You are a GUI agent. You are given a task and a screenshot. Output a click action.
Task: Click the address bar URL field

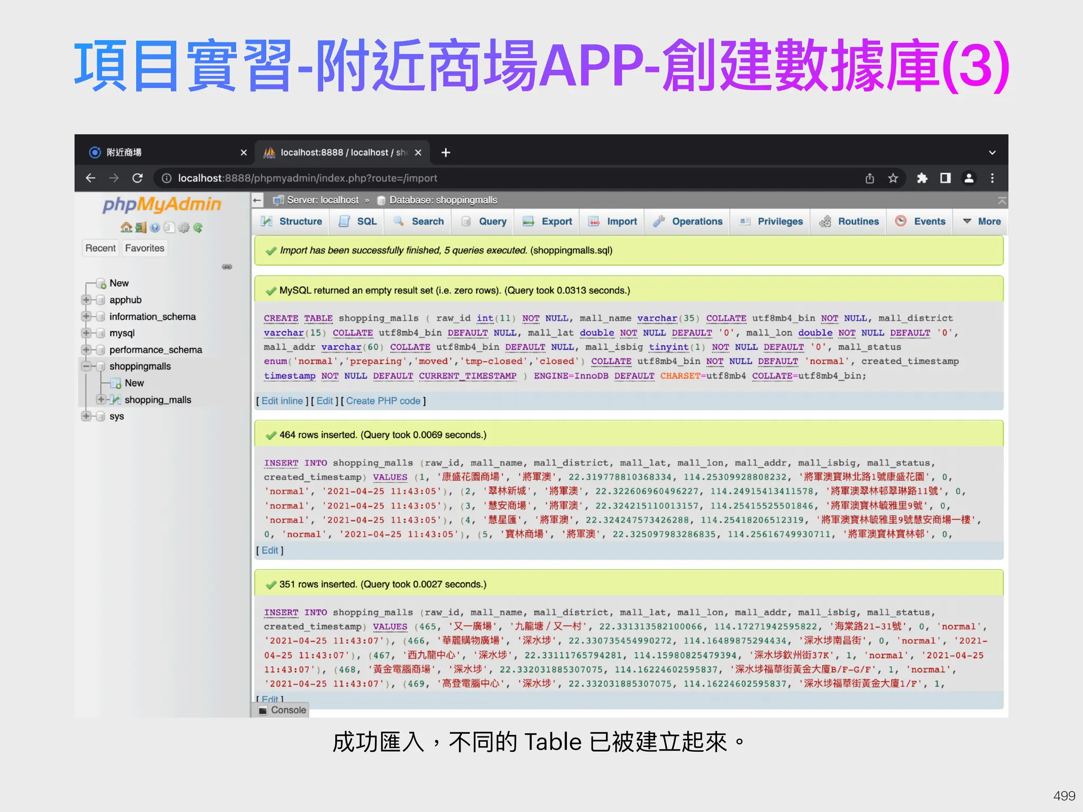click(x=508, y=178)
